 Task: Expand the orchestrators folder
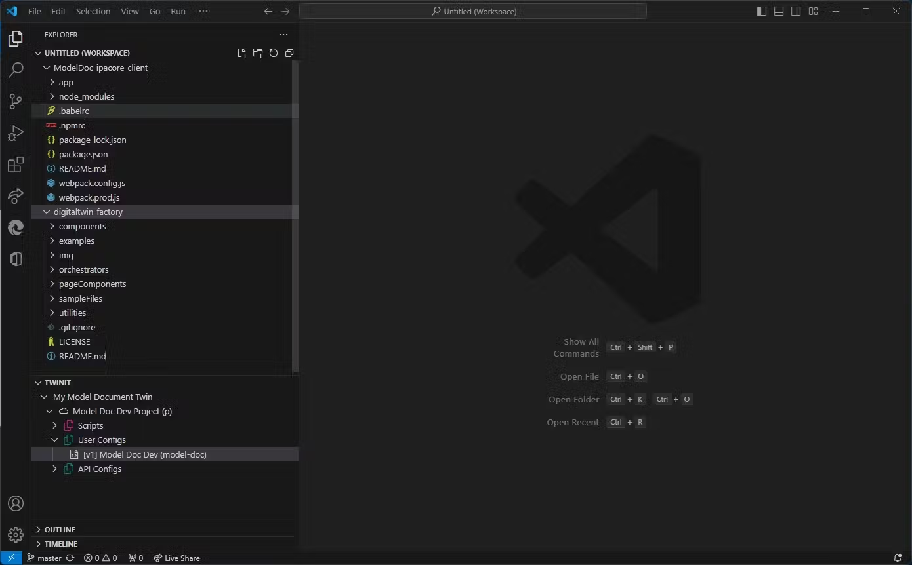(52, 269)
